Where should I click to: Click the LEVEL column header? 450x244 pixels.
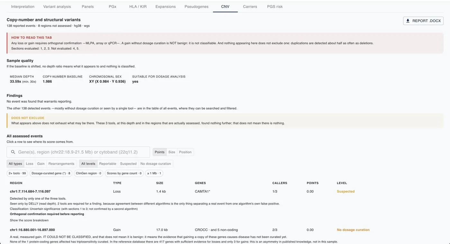coord(342,183)
